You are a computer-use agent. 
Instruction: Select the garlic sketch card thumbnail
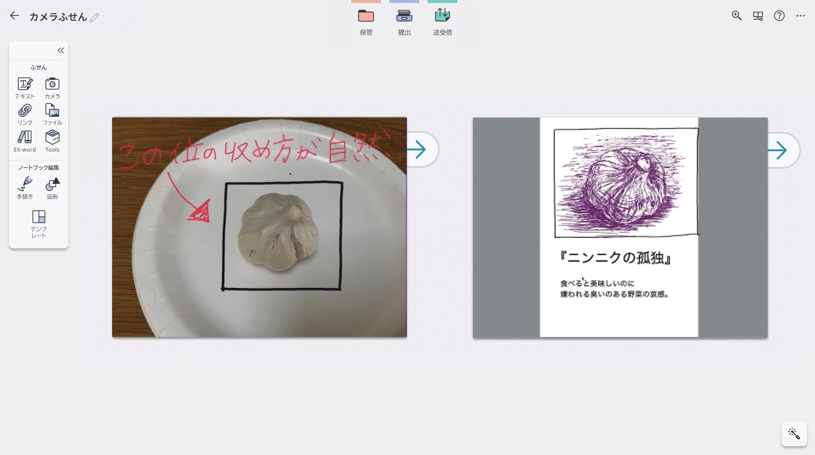point(619,227)
